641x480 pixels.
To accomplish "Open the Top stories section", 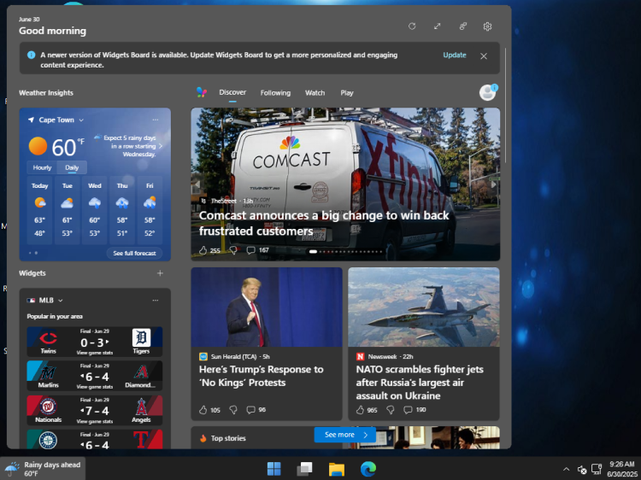I will (x=228, y=438).
